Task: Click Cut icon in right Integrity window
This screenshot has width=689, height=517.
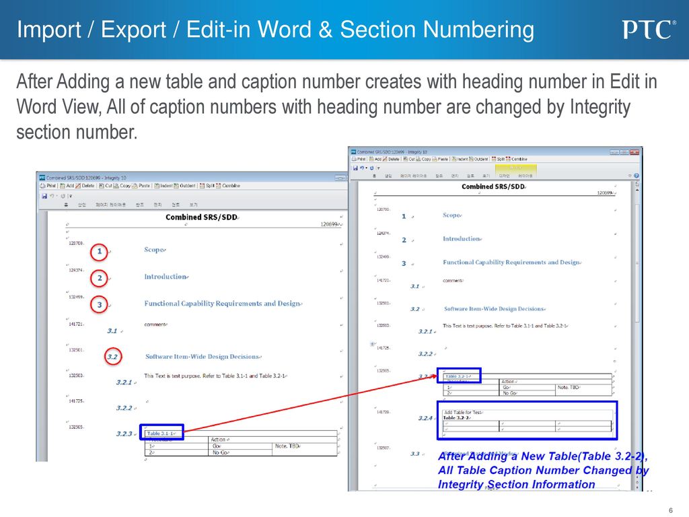Action: click(x=406, y=159)
